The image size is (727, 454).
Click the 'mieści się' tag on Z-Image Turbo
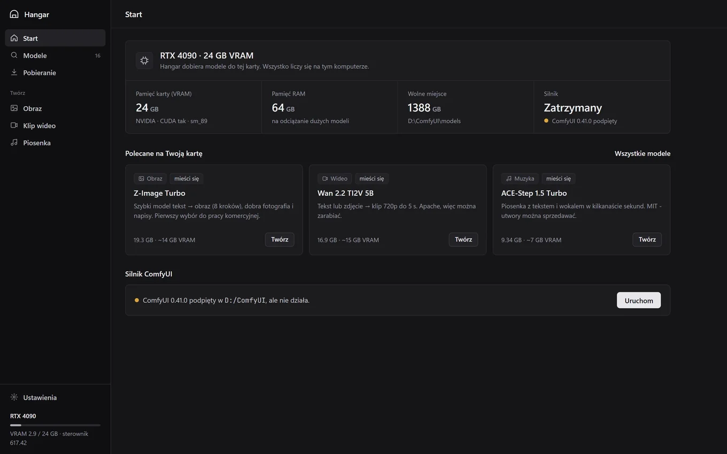(x=187, y=178)
